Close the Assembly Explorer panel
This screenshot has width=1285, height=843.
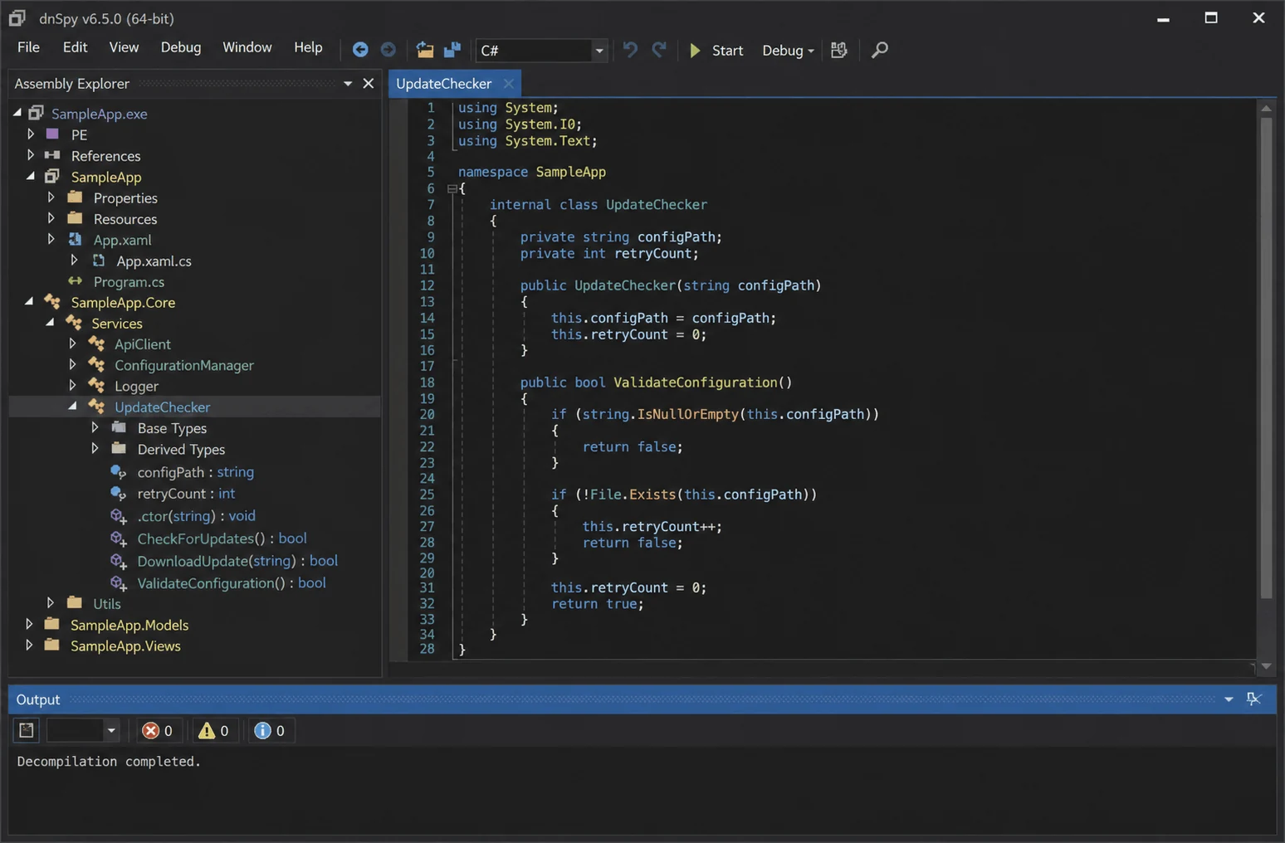tap(369, 83)
